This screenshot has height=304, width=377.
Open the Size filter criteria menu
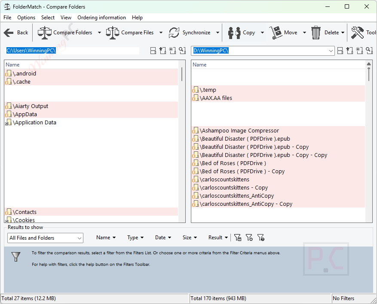190,238
